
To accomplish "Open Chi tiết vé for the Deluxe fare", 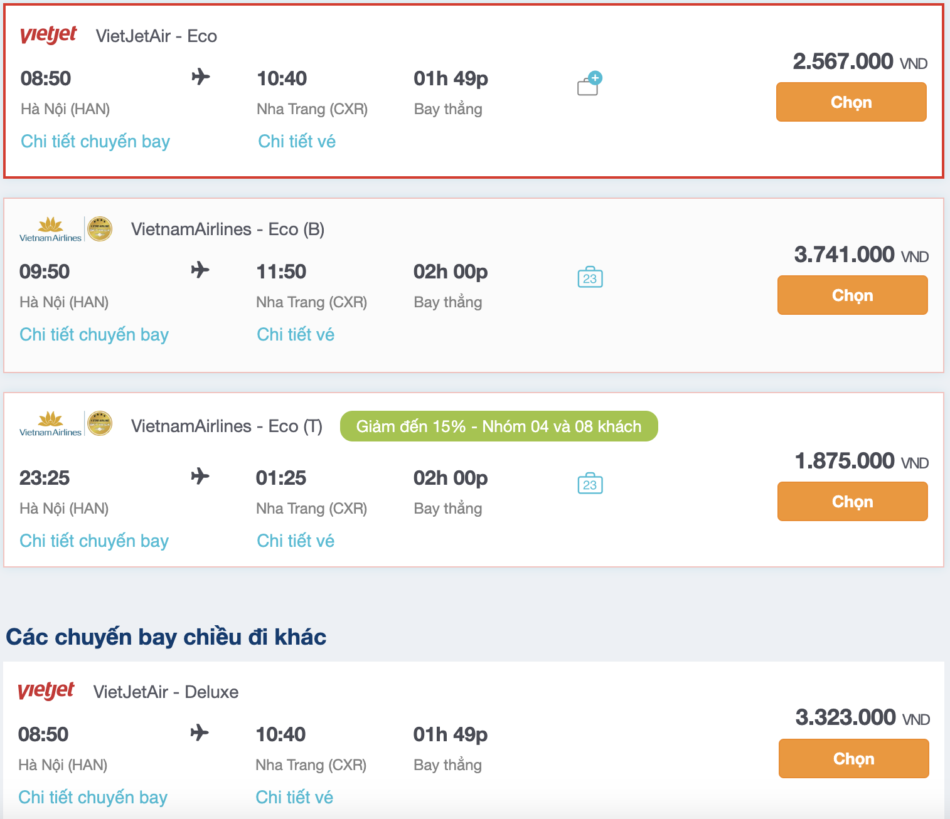I will (x=294, y=797).
